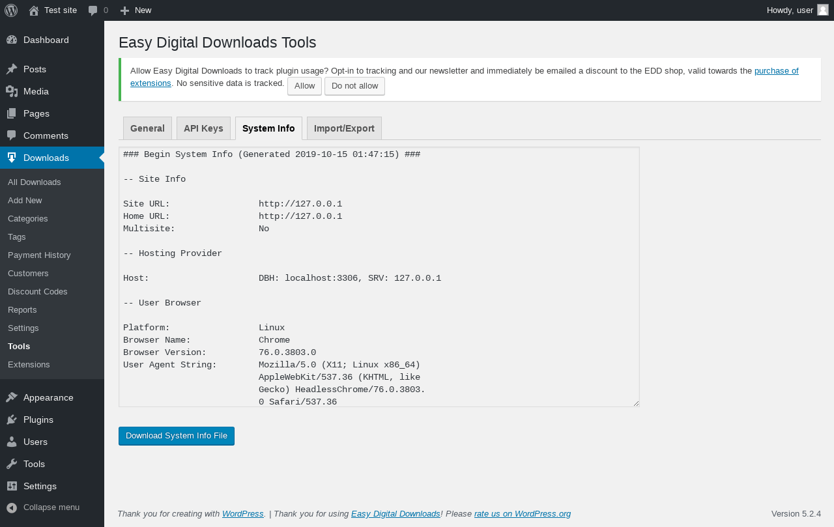Click the Downloads menu label
Viewport: 834px width, 527px height.
46,158
